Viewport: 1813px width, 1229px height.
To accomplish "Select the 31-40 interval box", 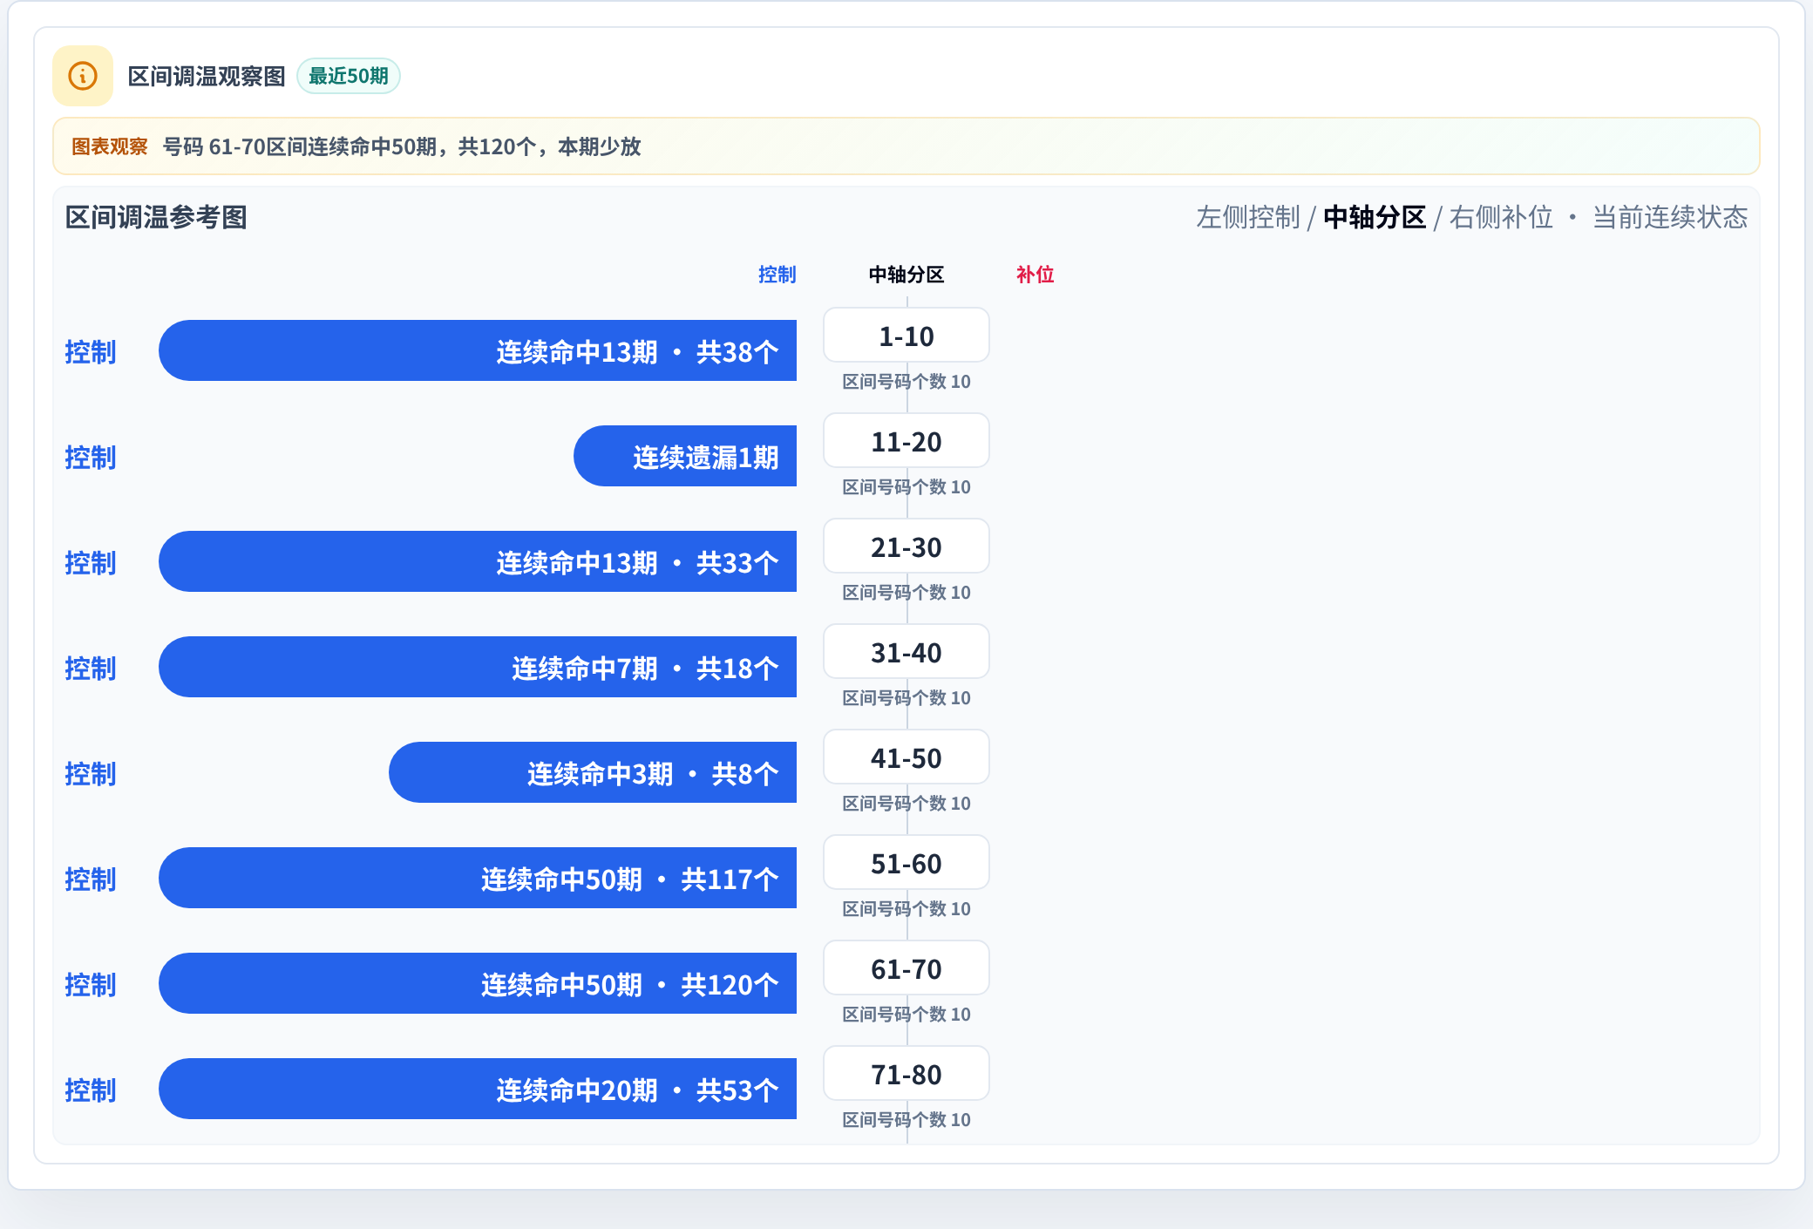I will 906,652.
